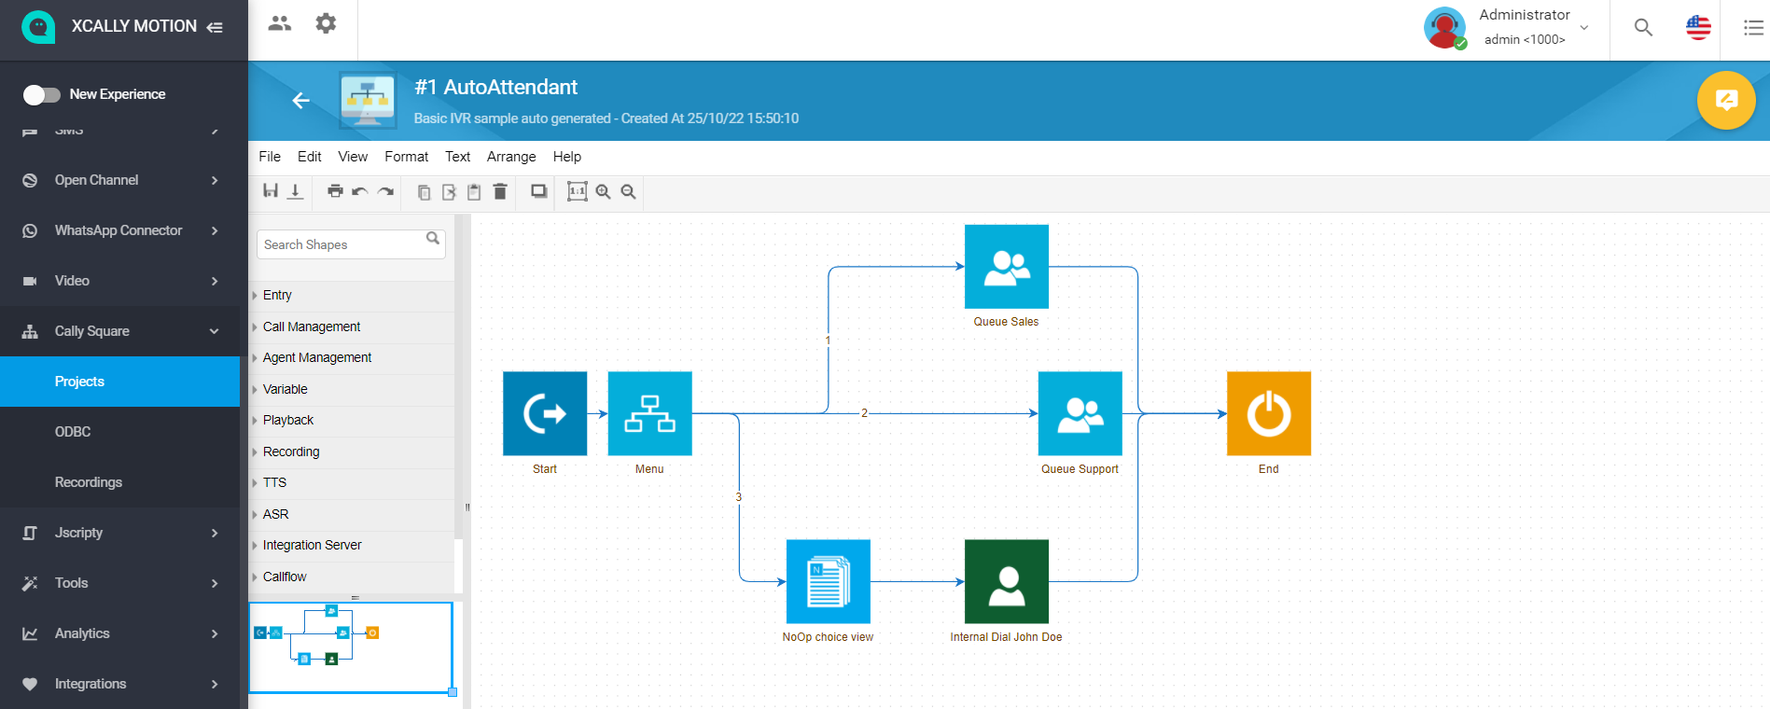Image resolution: width=1770 pixels, height=709 pixels.
Task: Reset view to actual size 1:1
Action: pos(578,191)
